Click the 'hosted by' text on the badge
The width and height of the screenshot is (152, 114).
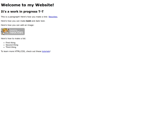coord(14,30)
